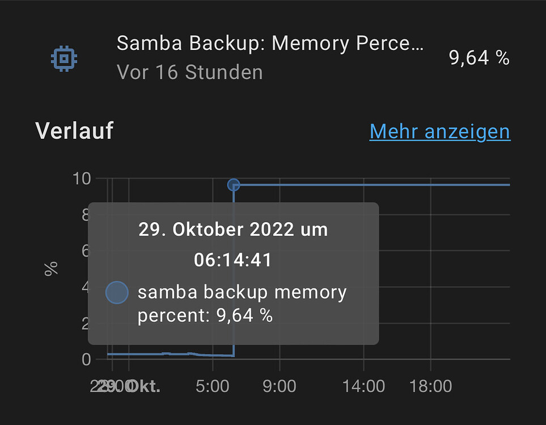Viewport: 546px width, 425px height.
Task: Tap the blue legend dot in the tooltip
Action: pos(117,292)
